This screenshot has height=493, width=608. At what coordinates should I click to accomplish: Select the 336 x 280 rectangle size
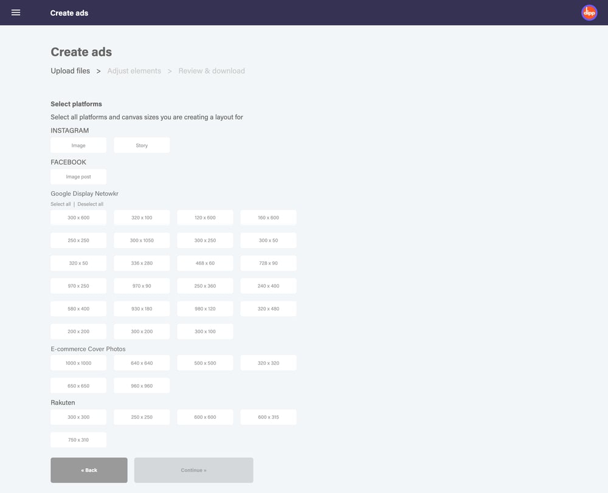pyautogui.click(x=142, y=263)
